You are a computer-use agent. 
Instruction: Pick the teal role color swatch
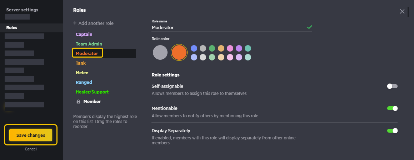point(248,48)
